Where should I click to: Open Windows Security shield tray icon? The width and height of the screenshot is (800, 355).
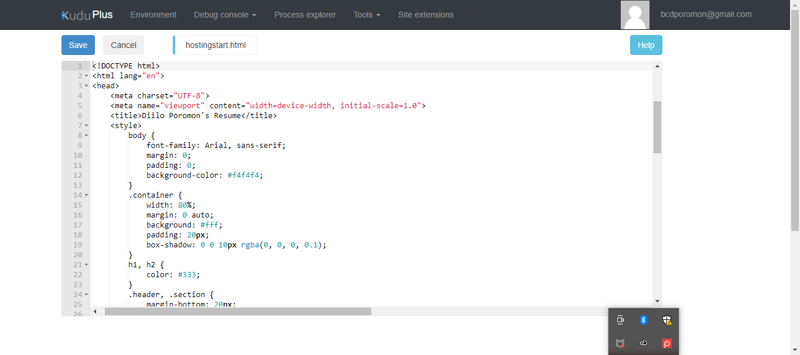pos(666,320)
